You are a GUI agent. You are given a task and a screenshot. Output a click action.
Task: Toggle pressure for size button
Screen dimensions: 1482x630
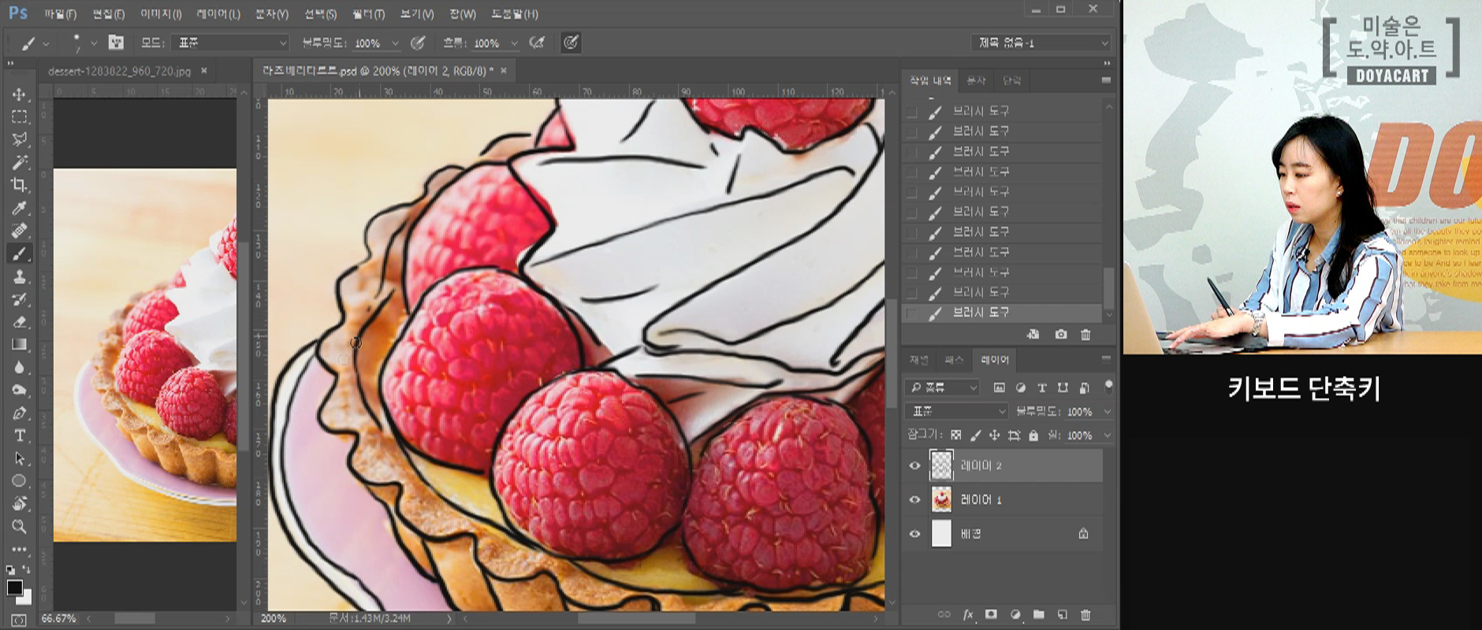click(571, 43)
